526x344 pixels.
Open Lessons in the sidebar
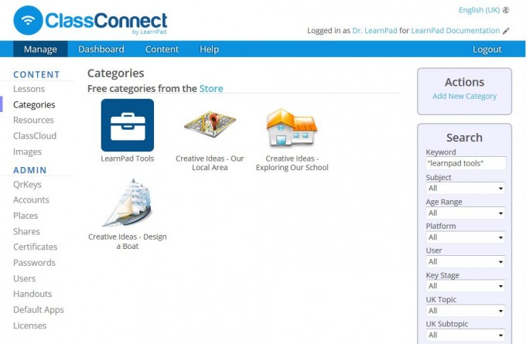coord(29,89)
